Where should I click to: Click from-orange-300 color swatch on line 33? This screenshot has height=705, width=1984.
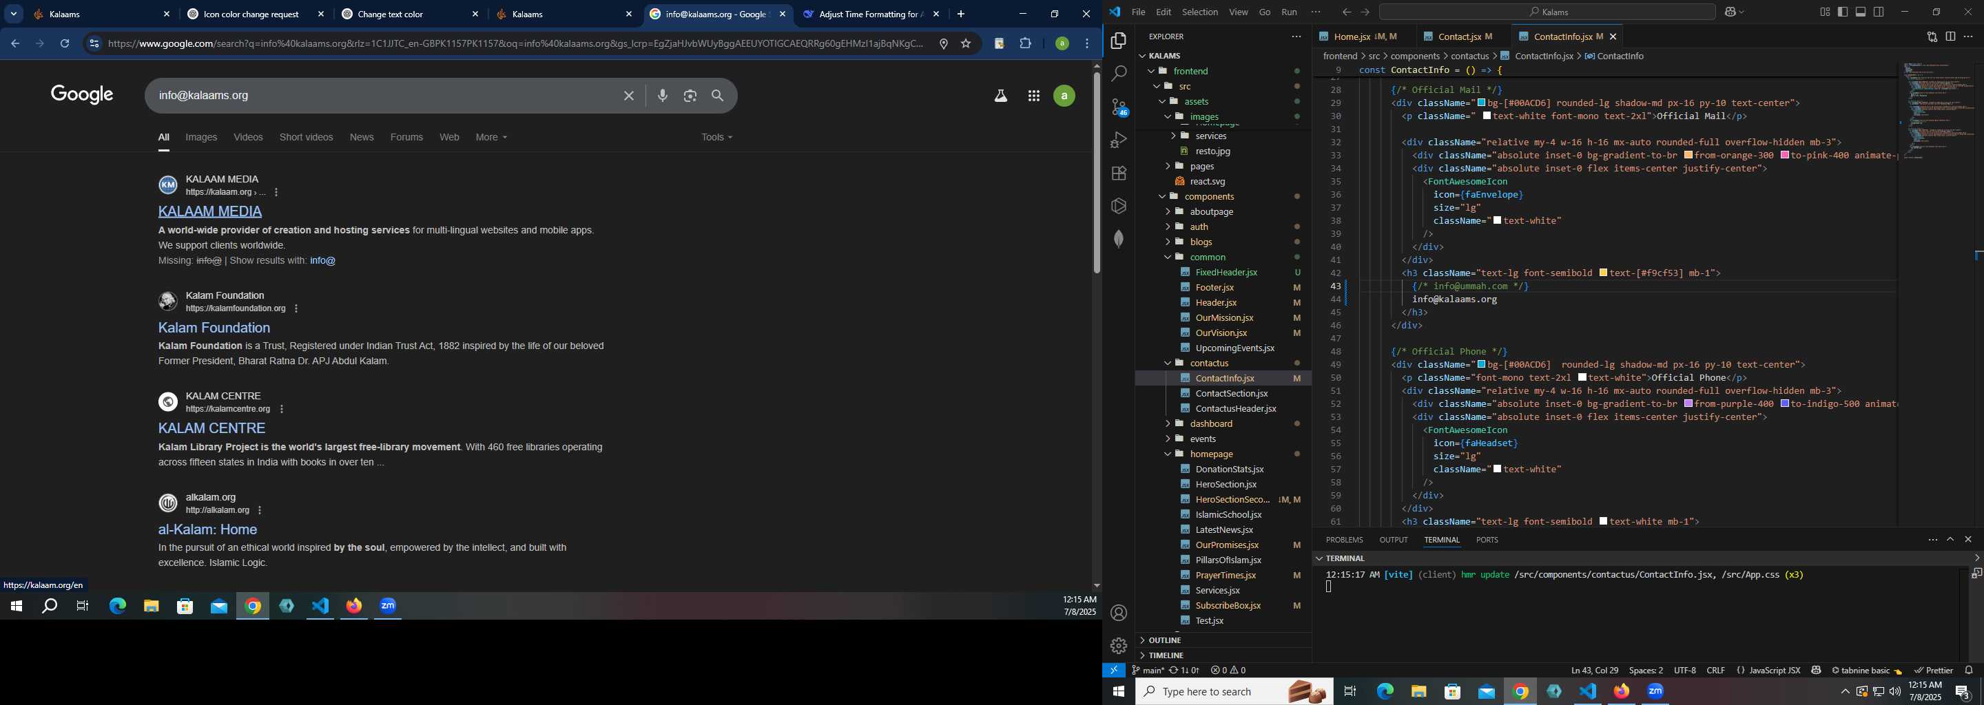pyautogui.click(x=1688, y=156)
